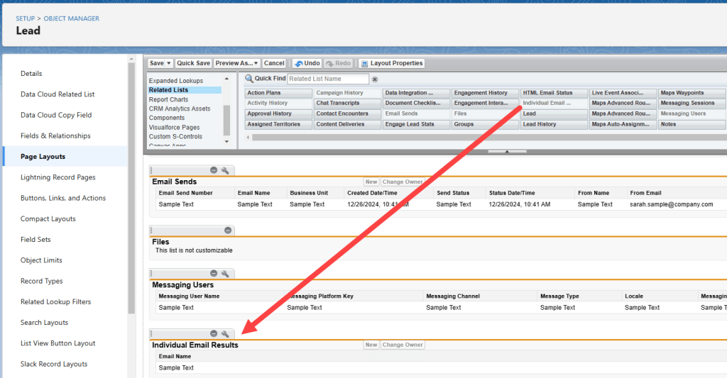Select Related Lists in palette categories
Viewport: 727px width, 378px height.
coord(168,90)
